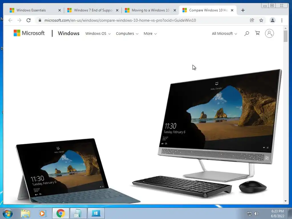Open the shopping cart
This screenshot has height=219, width=292.
(x=257, y=33)
